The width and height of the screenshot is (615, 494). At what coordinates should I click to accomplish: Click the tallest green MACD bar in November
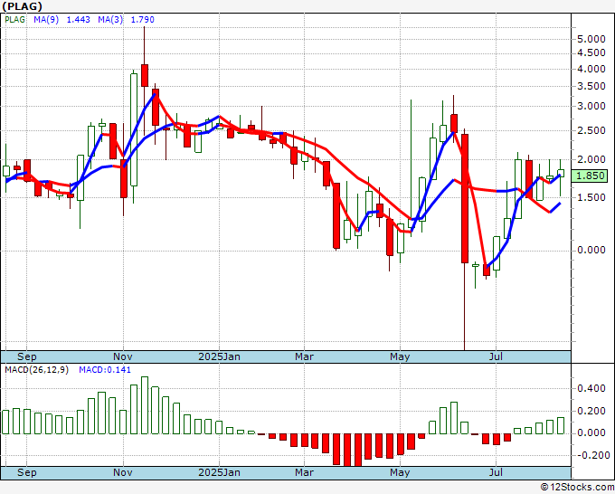145,405
